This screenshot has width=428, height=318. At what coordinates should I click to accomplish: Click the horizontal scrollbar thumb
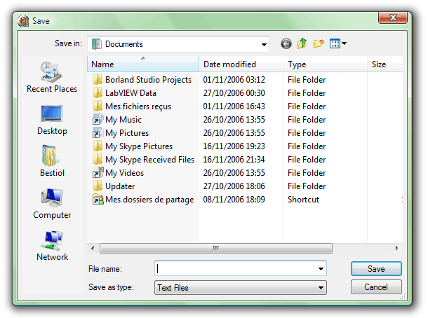pyautogui.click(x=215, y=249)
